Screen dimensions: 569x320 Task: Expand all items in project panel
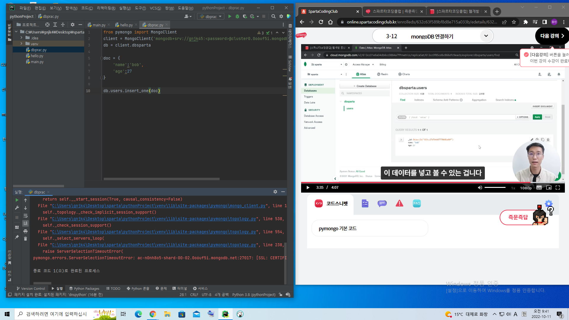(x=55, y=25)
